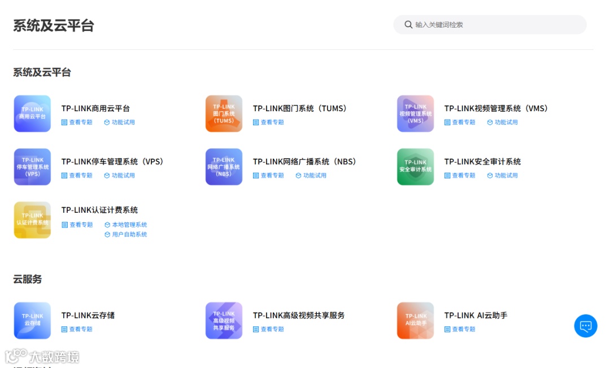Click 功能试用 under TP-LINK商用云平台
610x368 pixels.
pos(119,122)
